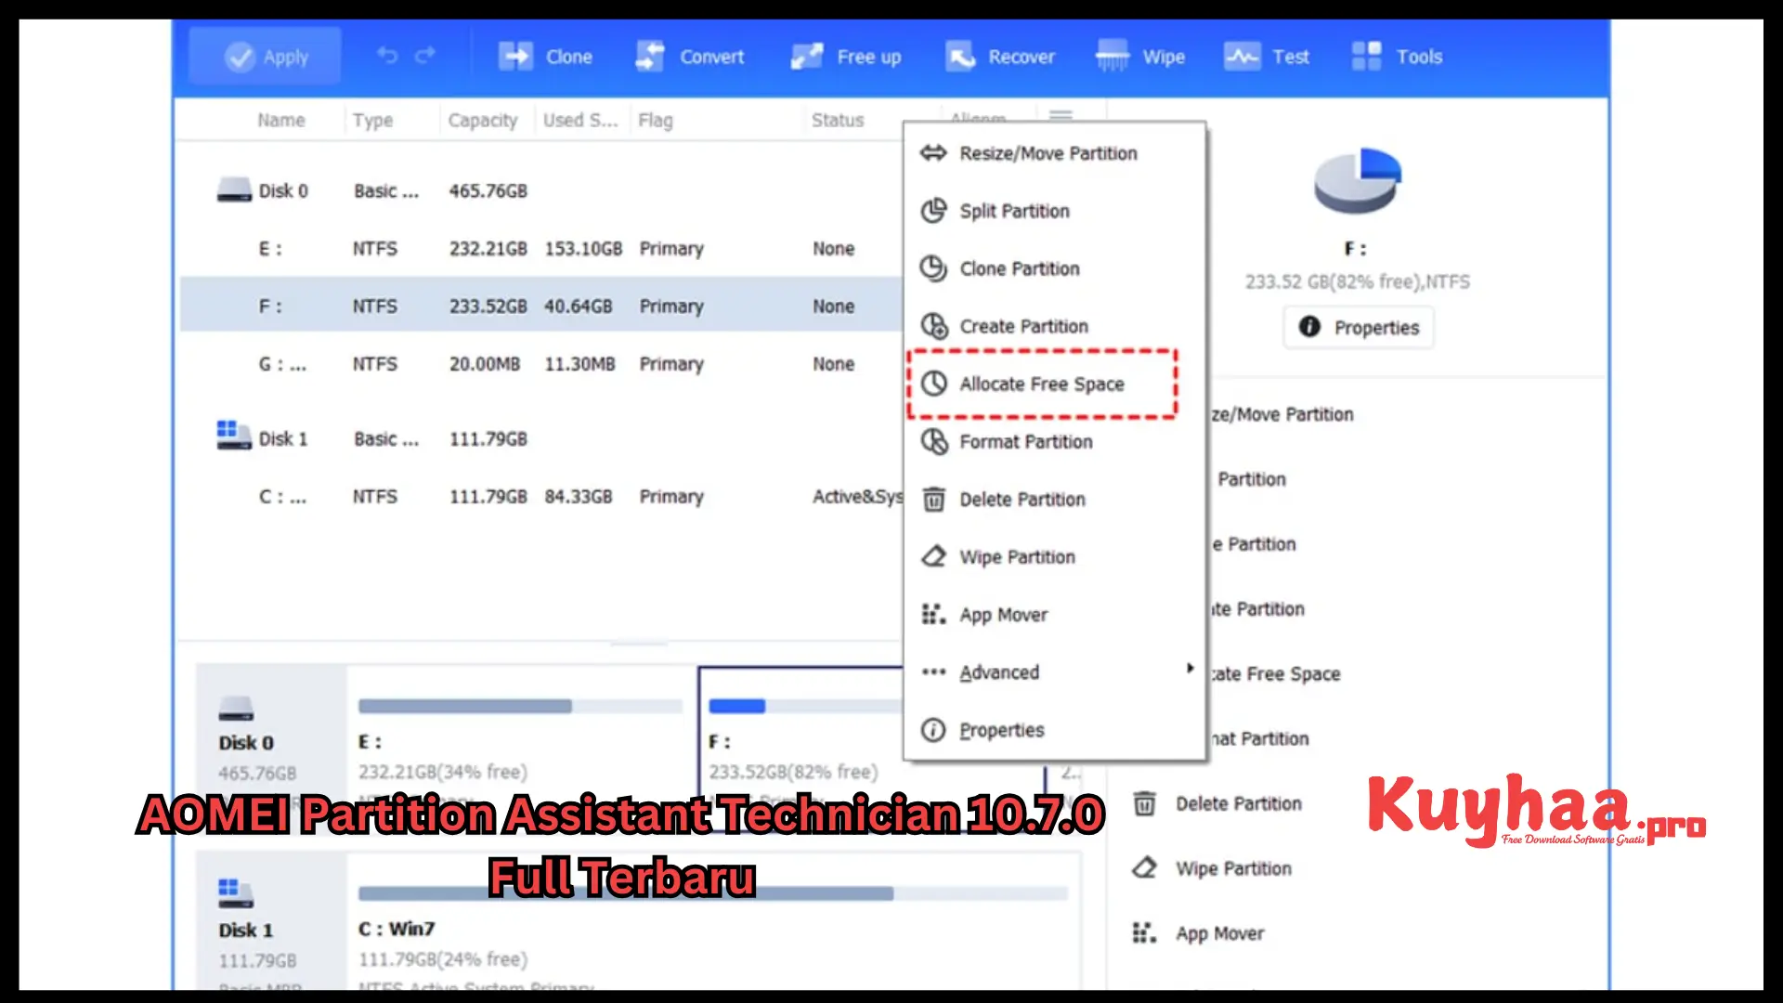
Task: Click Delete Partition in context menu
Action: pyautogui.click(x=1022, y=499)
